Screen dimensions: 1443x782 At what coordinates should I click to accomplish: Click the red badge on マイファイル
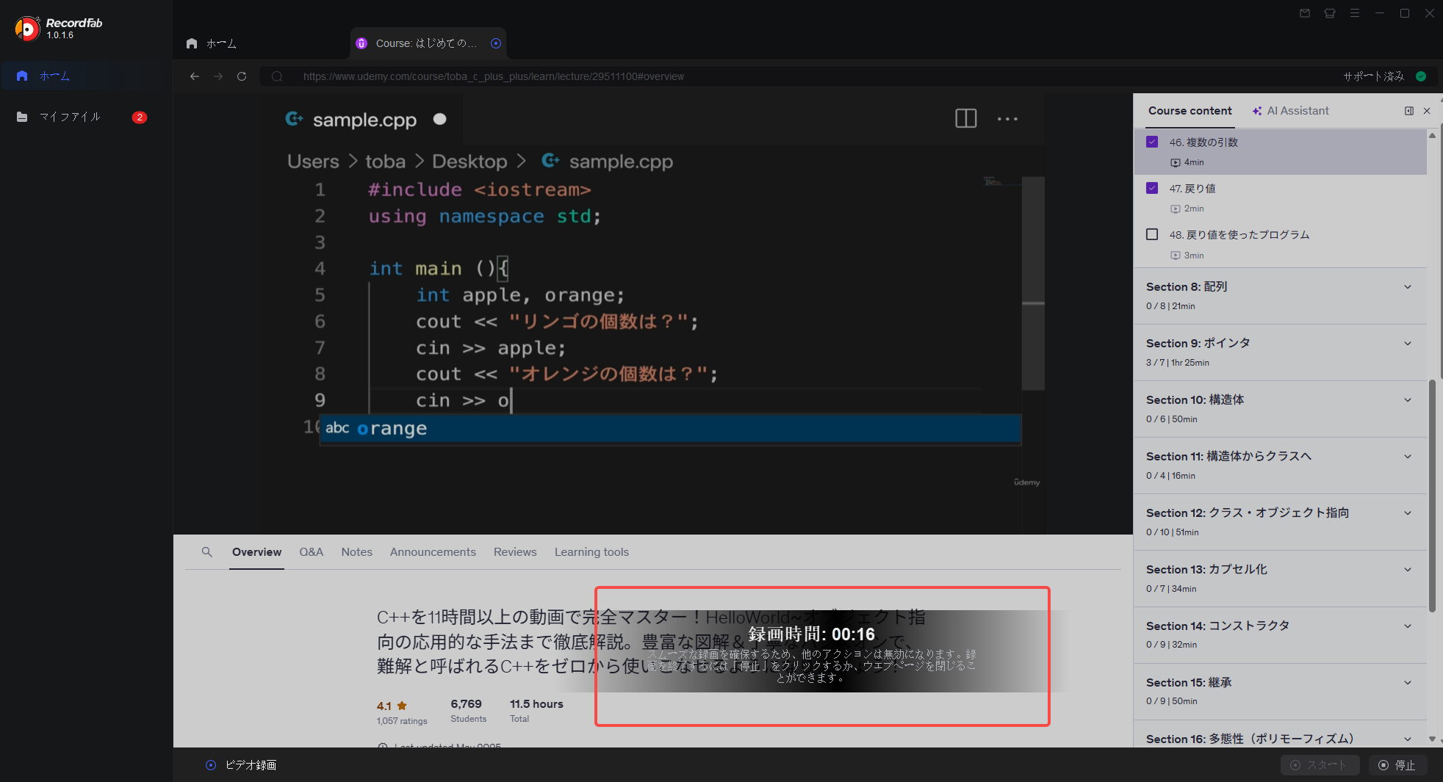tap(140, 117)
